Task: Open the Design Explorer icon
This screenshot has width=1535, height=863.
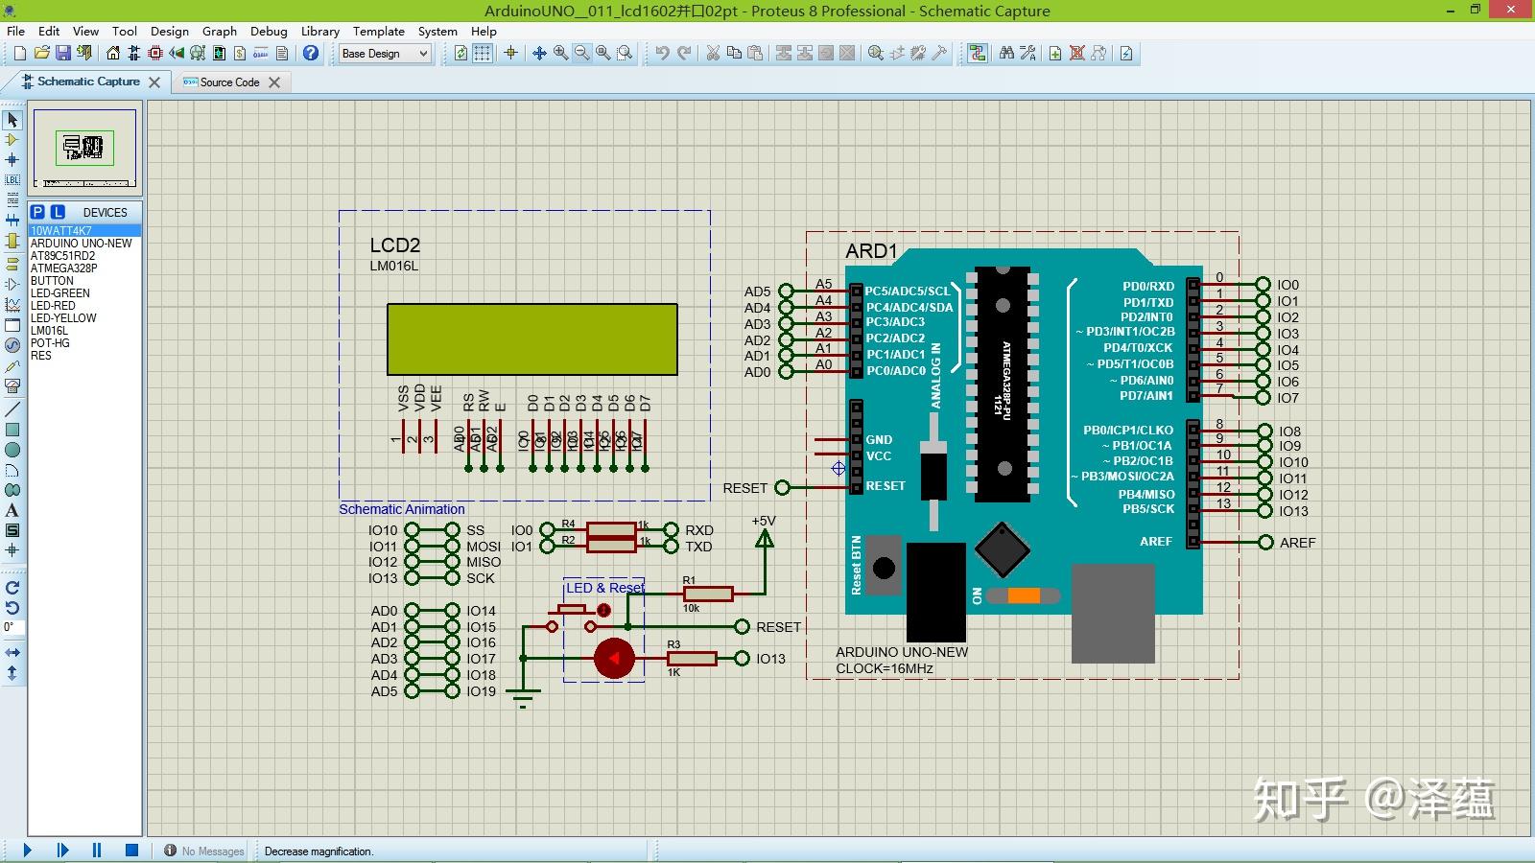Action: pos(197,53)
